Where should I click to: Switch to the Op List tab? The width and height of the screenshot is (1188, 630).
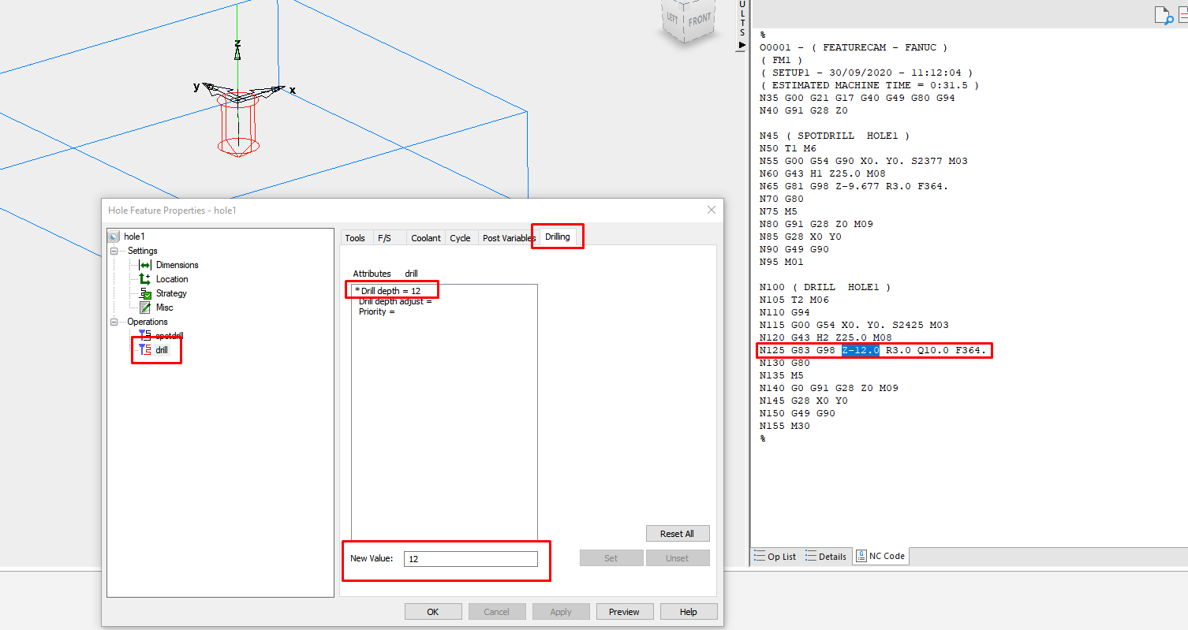pos(775,556)
